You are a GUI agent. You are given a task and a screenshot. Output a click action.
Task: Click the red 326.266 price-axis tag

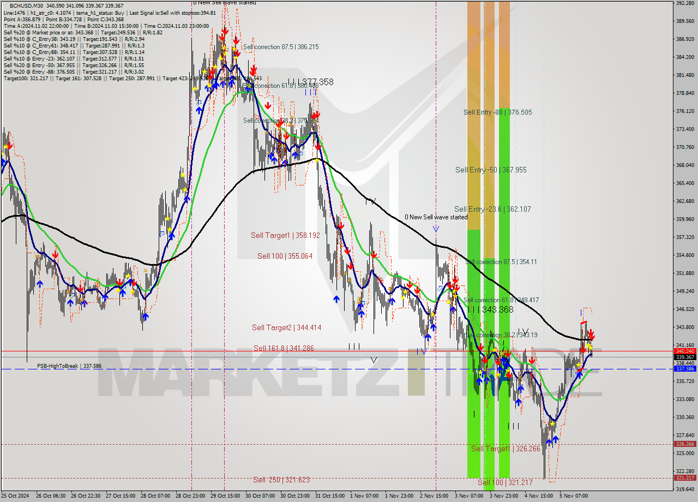(x=685, y=444)
